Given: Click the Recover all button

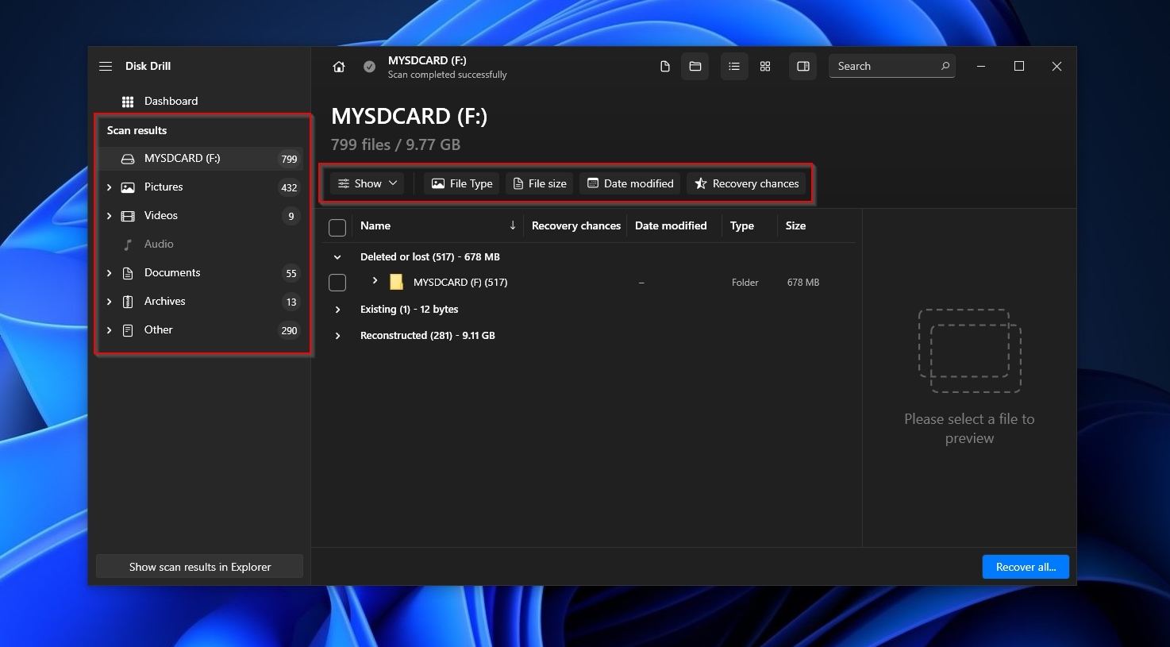Looking at the screenshot, I should (1026, 567).
